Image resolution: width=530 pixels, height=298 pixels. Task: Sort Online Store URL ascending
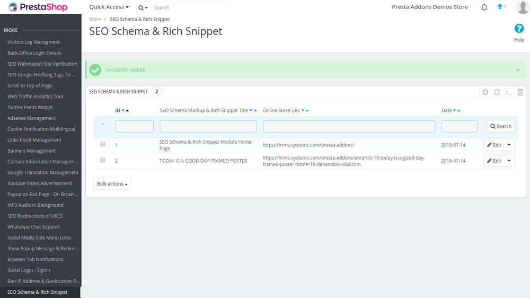(x=307, y=110)
